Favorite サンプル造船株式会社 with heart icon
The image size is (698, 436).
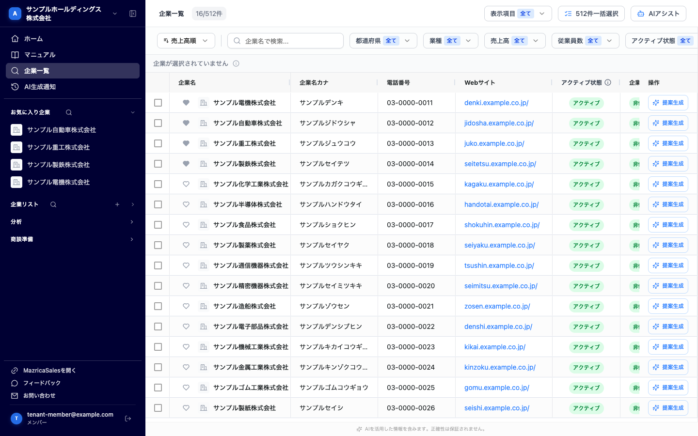pos(186,306)
